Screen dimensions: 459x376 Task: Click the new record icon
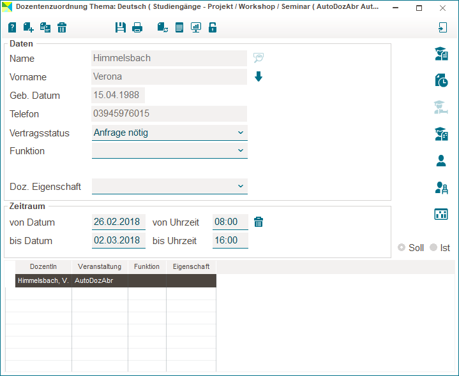pos(29,27)
